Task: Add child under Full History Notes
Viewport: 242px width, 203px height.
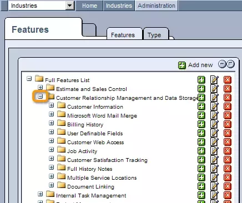Action: 201,169
